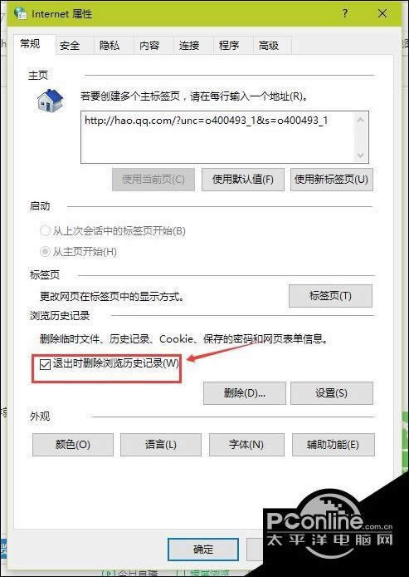Confirm with the 确定 button
The height and width of the screenshot is (577, 409).
pyautogui.click(x=203, y=550)
